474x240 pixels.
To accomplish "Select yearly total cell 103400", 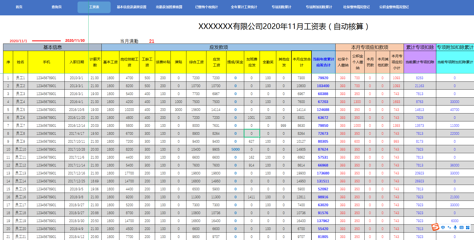I will click(323, 86).
